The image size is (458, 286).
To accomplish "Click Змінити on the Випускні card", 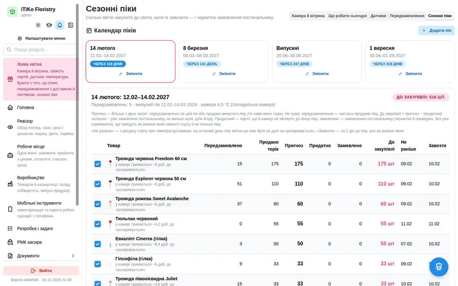I will click(317, 74).
